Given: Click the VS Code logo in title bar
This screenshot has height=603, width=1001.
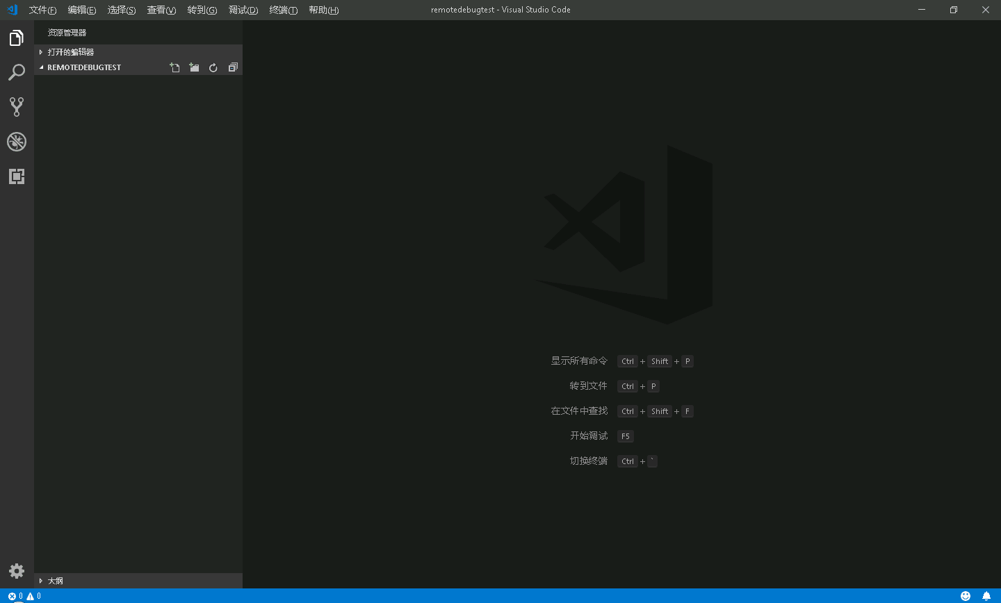Looking at the screenshot, I should 12,10.
